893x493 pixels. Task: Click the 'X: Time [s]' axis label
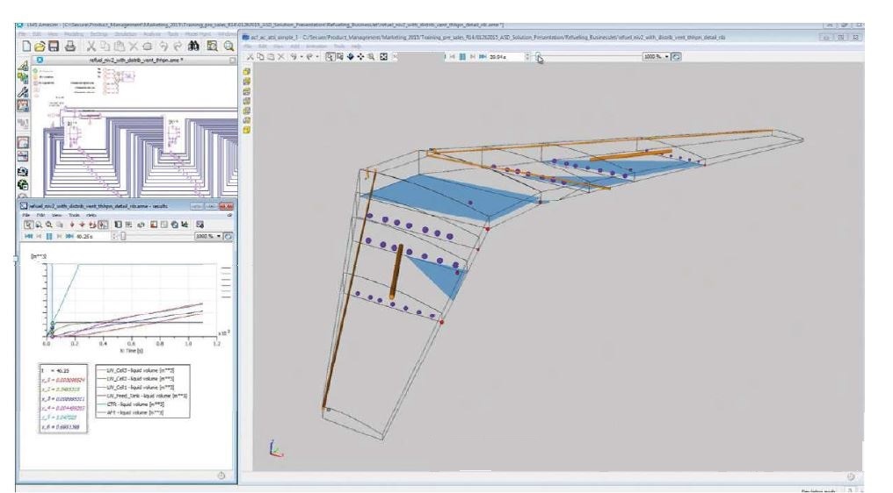point(132,351)
